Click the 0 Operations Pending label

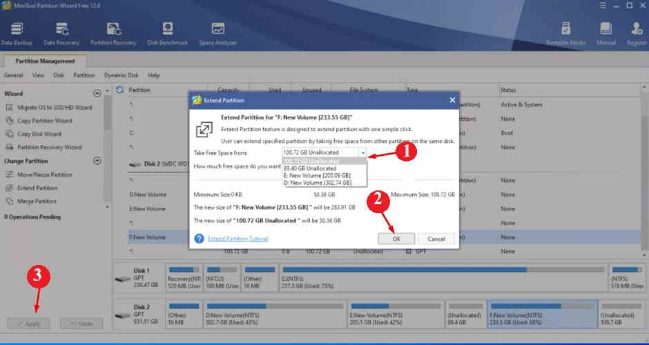pyautogui.click(x=32, y=217)
